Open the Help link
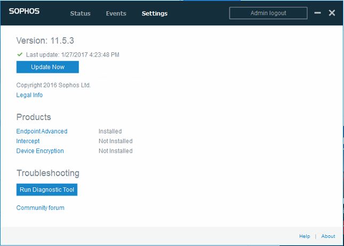The width and height of the screenshot is (344, 246). click(x=304, y=236)
